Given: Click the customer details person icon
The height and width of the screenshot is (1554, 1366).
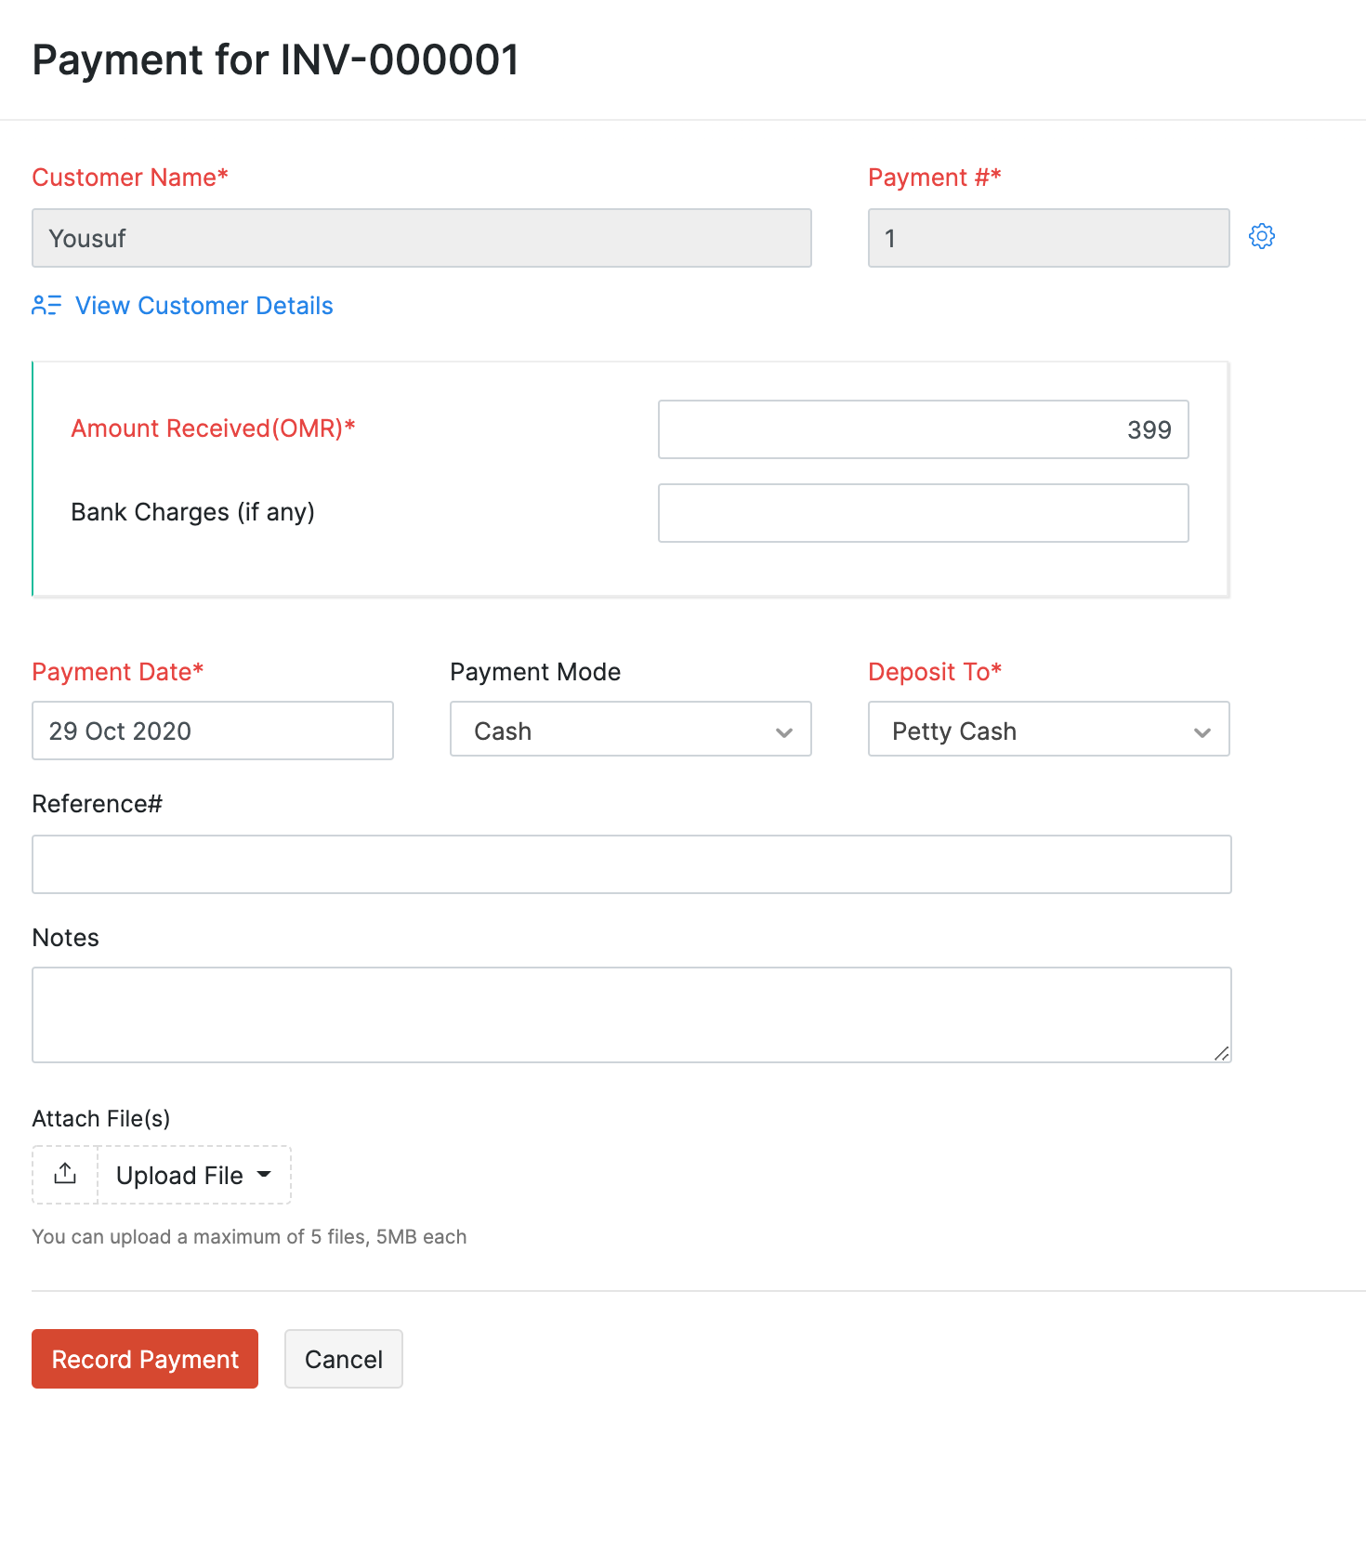Looking at the screenshot, I should pyautogui.click(x=46, y=305).
